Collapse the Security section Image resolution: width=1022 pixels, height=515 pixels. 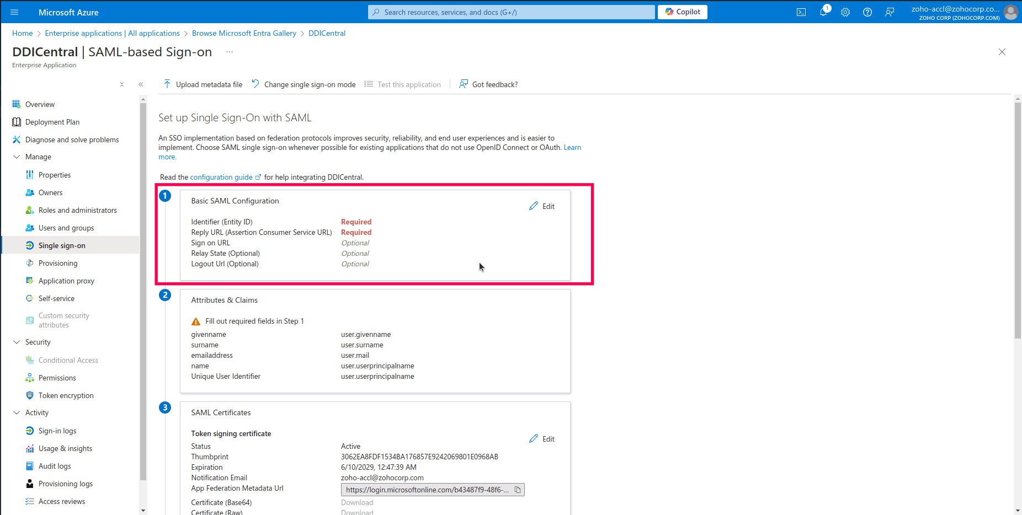pyautogui.click(x=17, y=342)
